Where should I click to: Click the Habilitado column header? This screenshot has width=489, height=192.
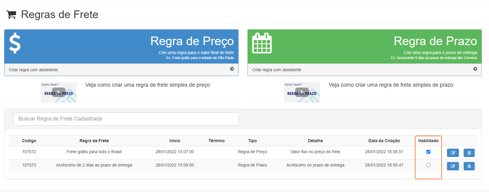click(428, 141)
